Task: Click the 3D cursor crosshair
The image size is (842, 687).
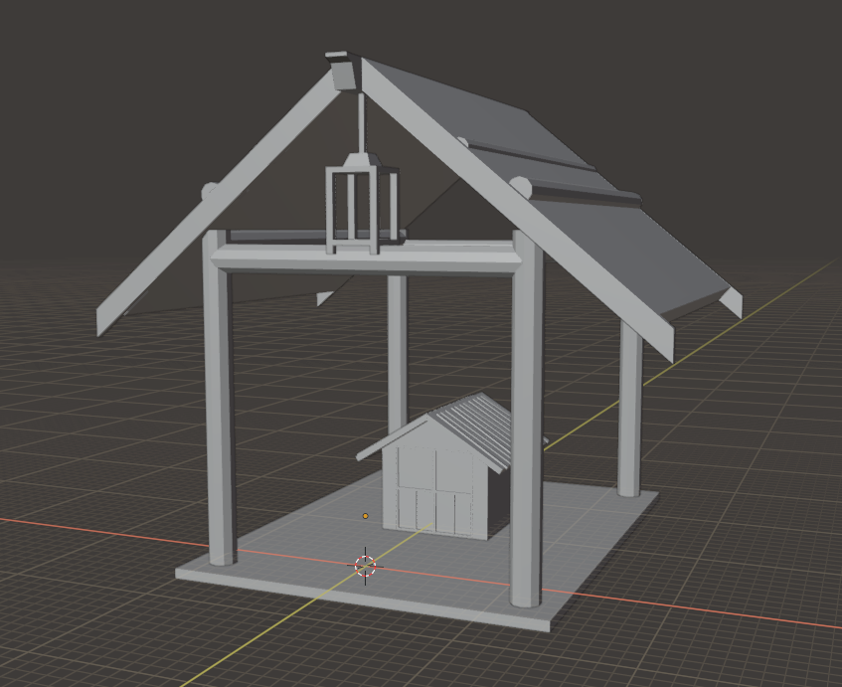Action: pos(365,566)
